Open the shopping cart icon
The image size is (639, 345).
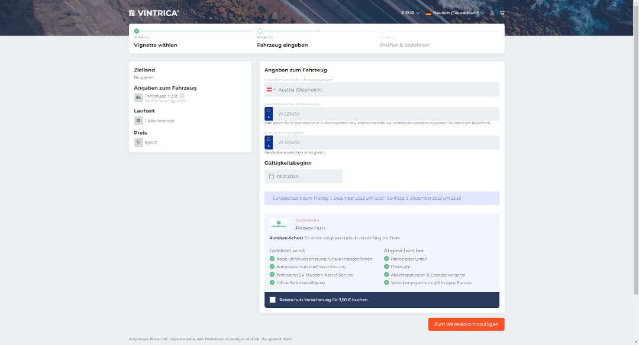pyautogui.click(x=502, y=12)
